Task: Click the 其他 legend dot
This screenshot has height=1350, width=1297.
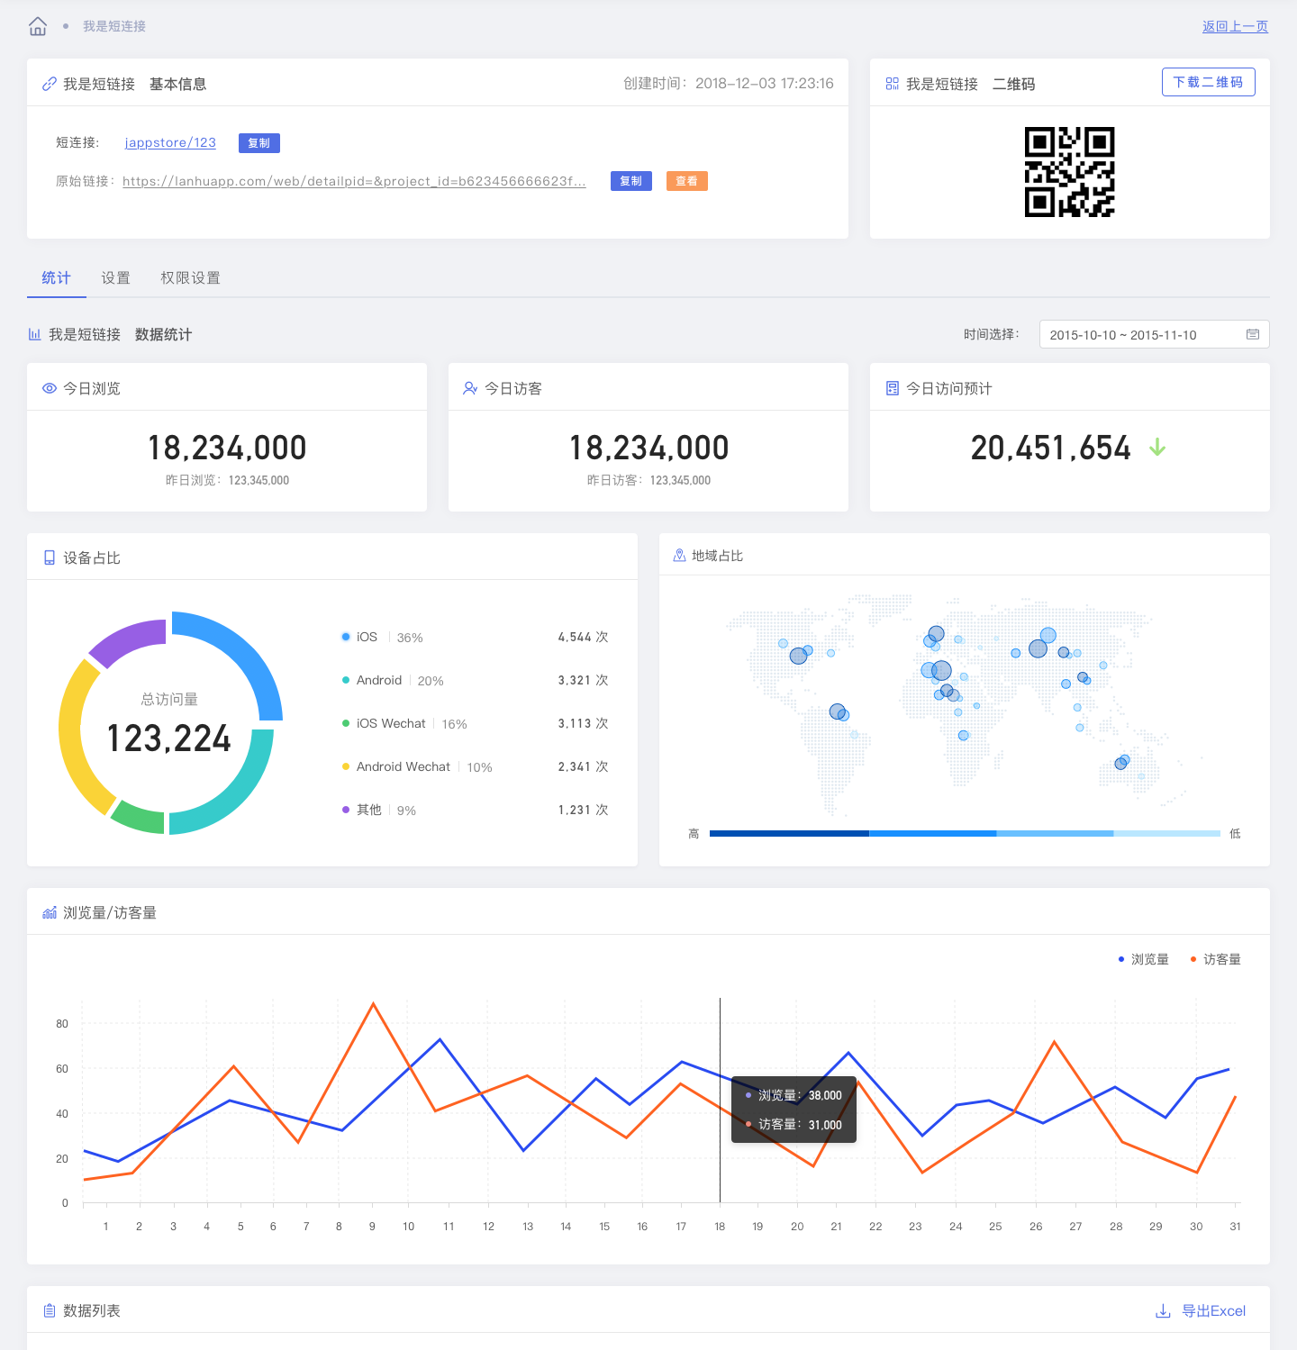Action: pos(346,810)
